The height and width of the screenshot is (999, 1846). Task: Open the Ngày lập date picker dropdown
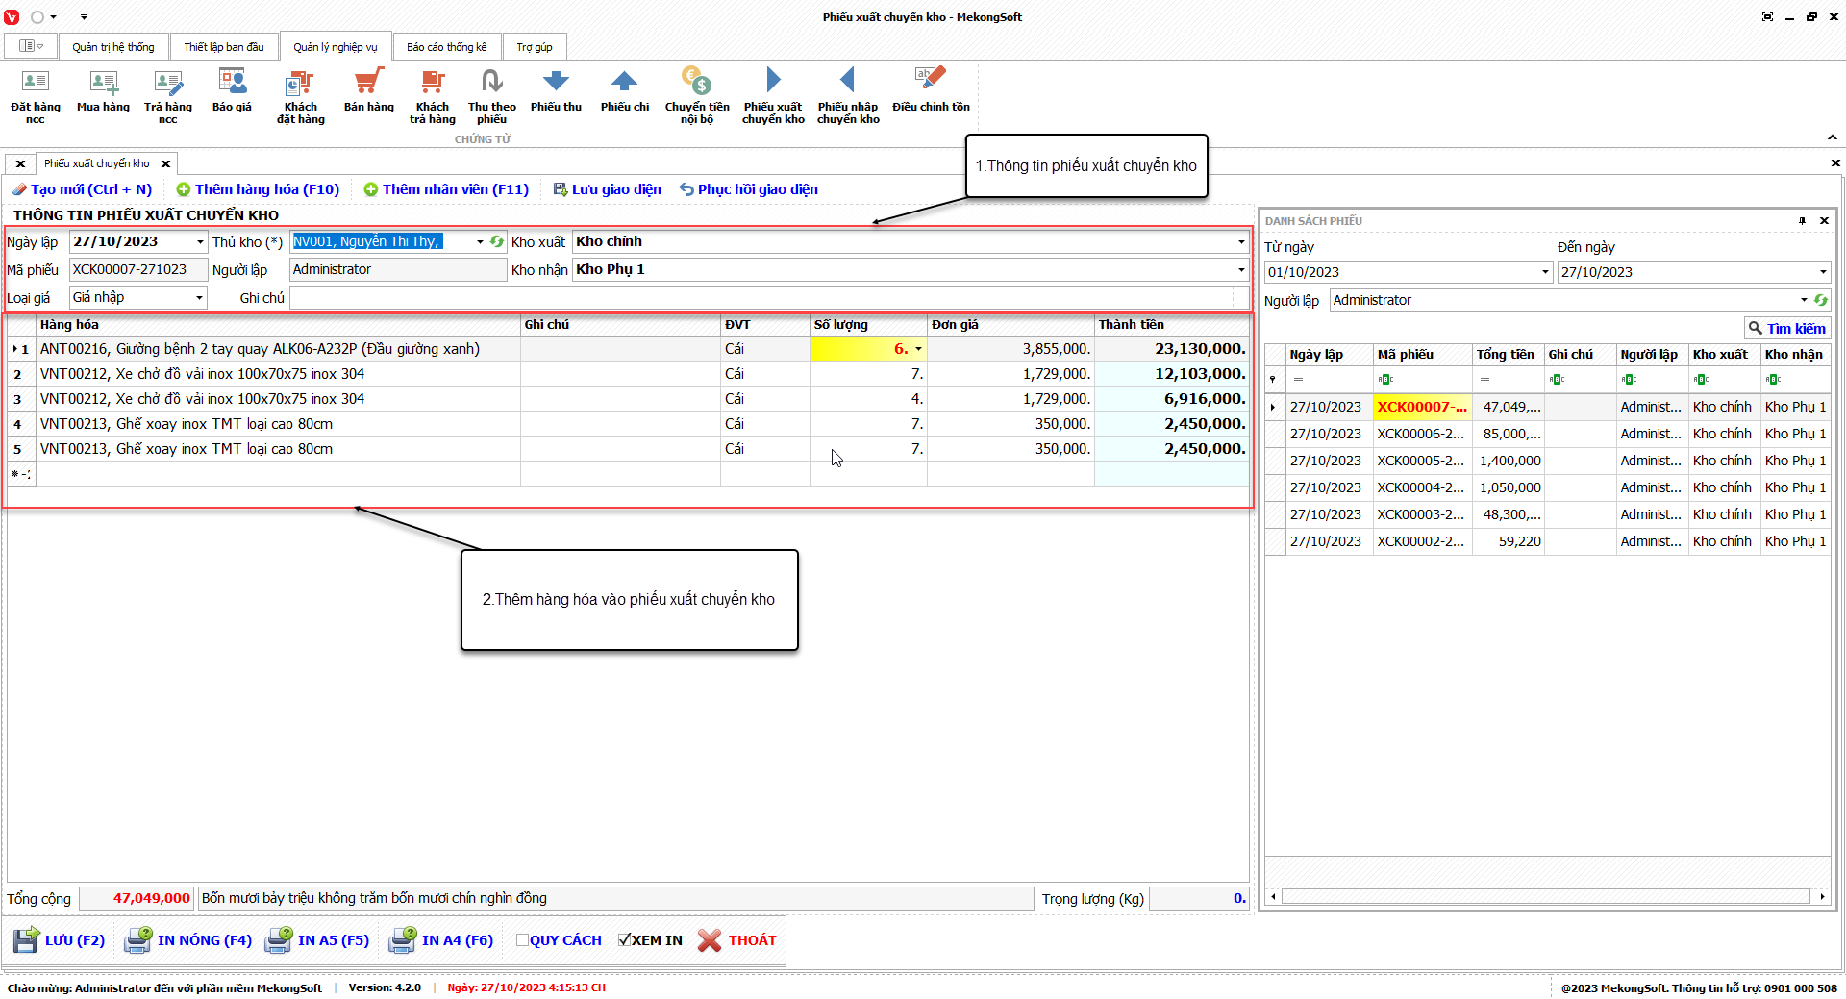pyautogui.click(x=200, y=242)
